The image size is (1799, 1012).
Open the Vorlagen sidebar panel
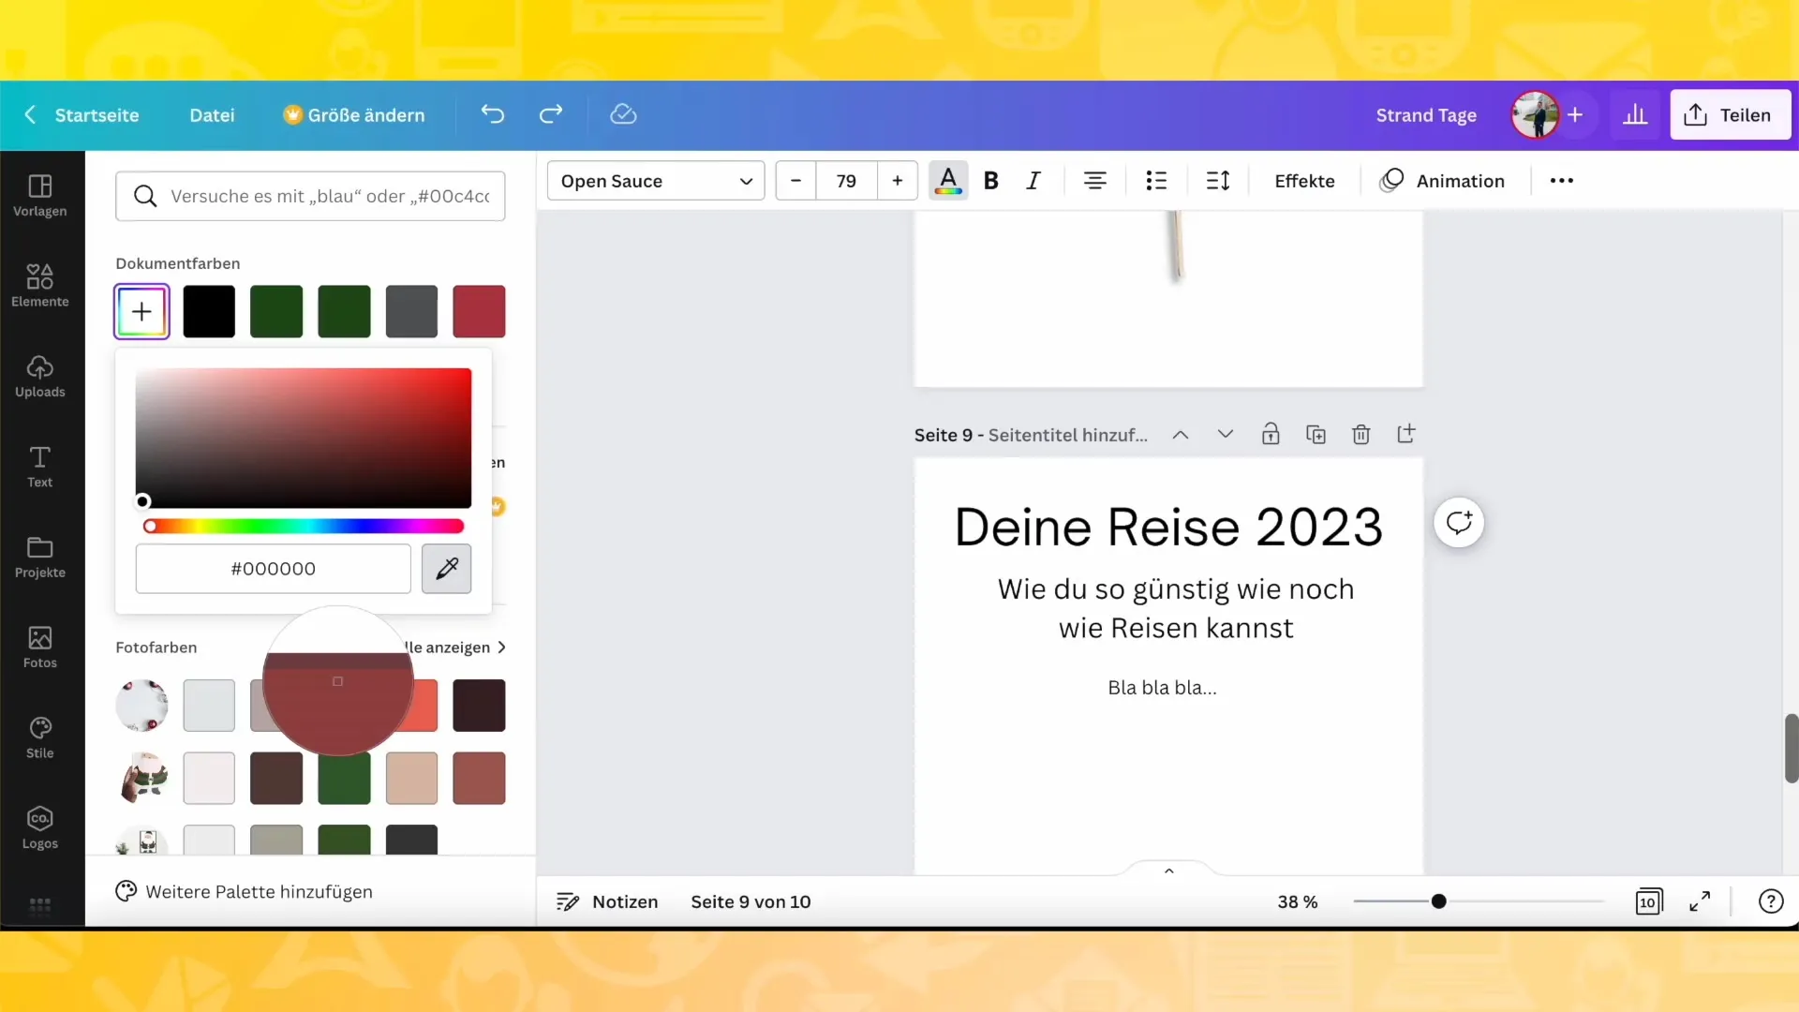point(40,196)
